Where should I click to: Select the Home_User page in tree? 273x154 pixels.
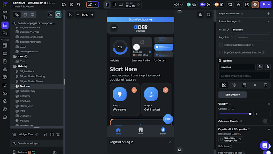[26, 106]
